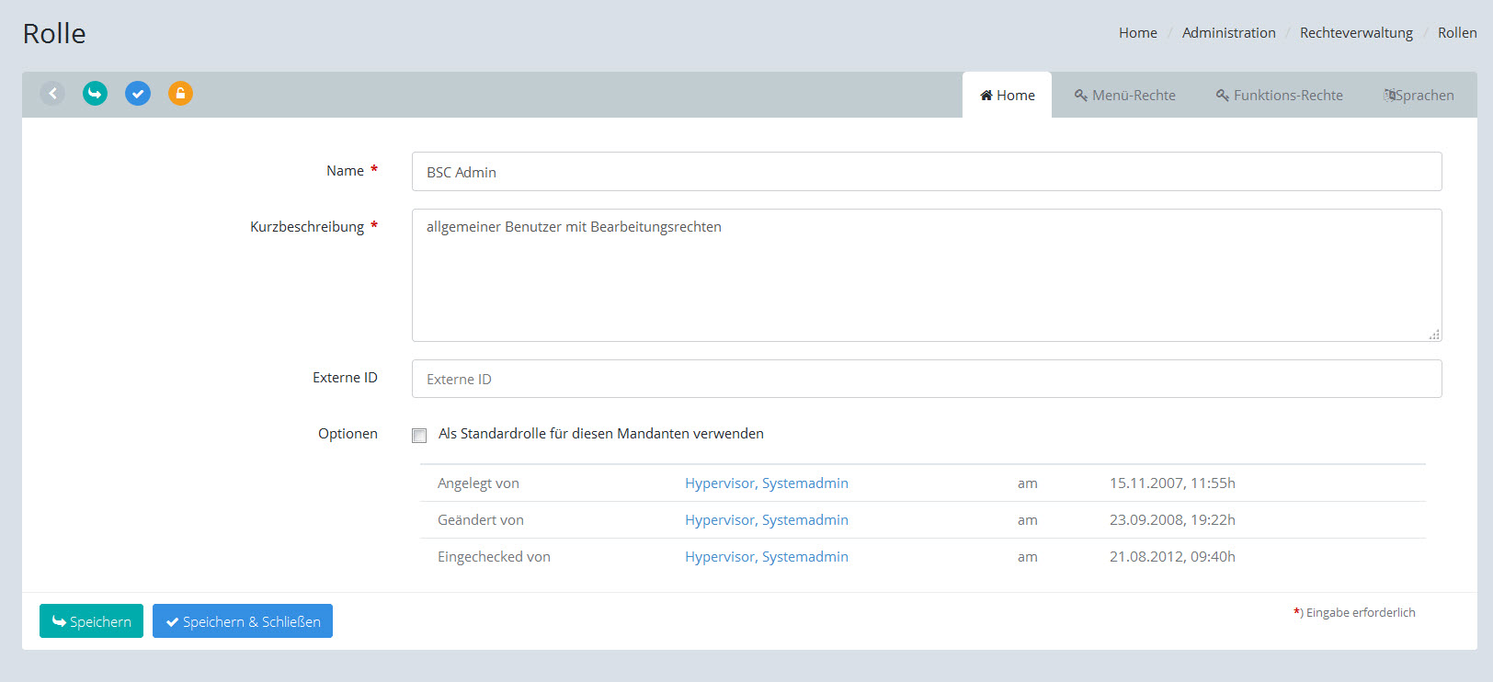Click the blue checkmark save-and-close icon
This screenshot has width=1493, height=682.
[138, 93]
